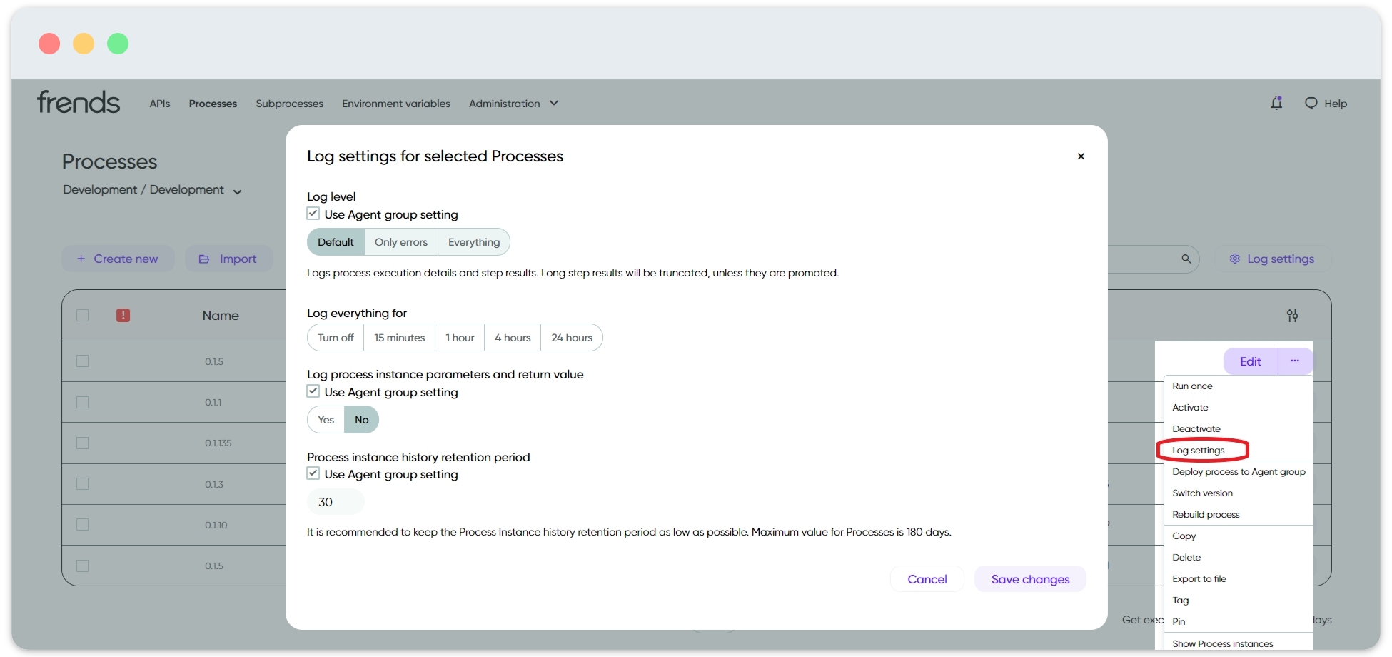Select Deploy process to Agent group
Screen dimensions: 1392x657
coord(1239,472)
